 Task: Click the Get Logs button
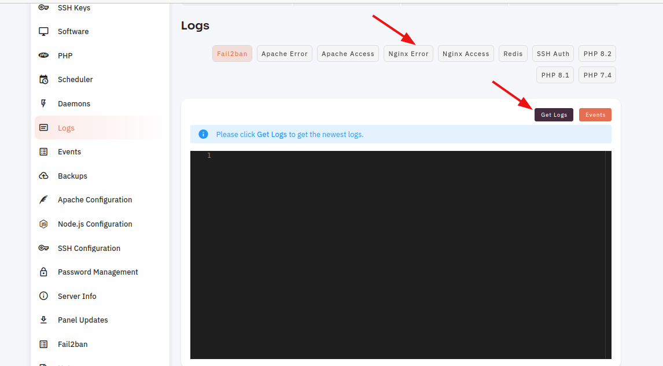click(x=554, y=115)
